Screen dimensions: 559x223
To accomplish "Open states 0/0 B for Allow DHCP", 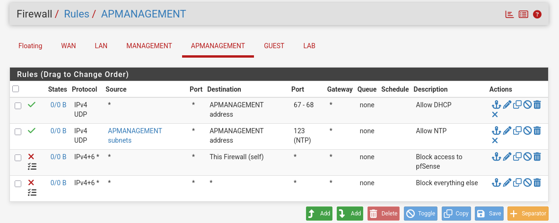I will 59,105.
